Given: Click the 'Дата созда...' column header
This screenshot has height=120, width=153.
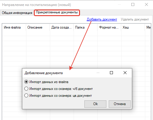Looking at the screenshot, I should [x=62, y=27].
